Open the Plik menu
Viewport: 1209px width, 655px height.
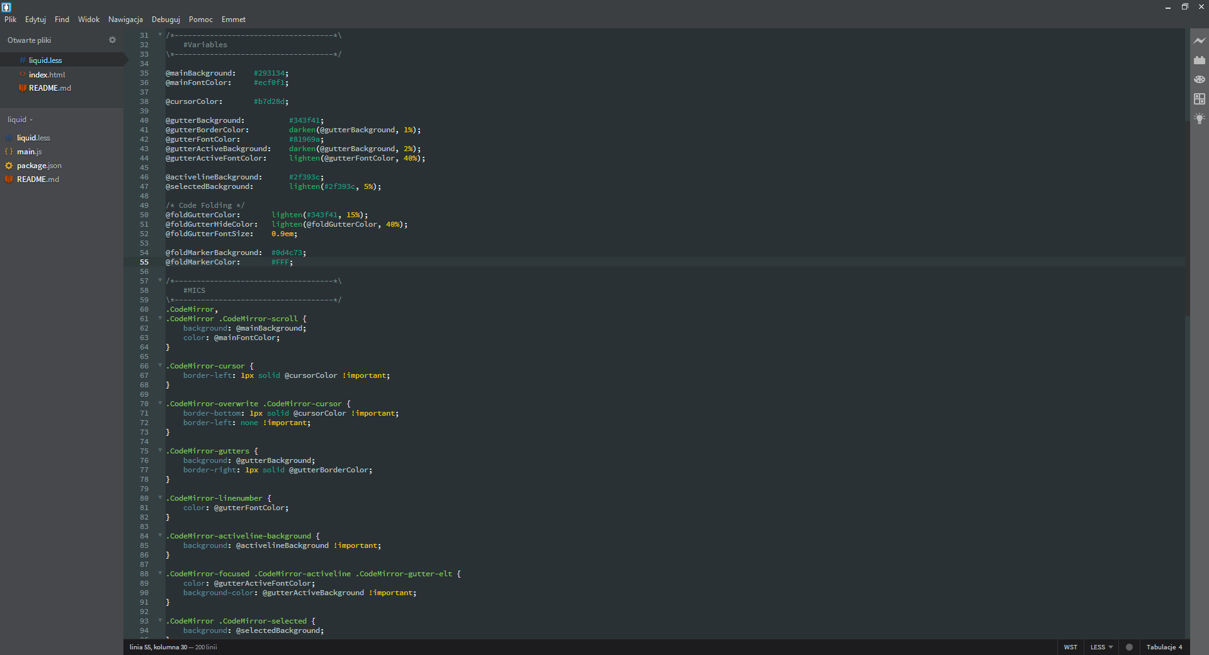(x=10, y=20)
